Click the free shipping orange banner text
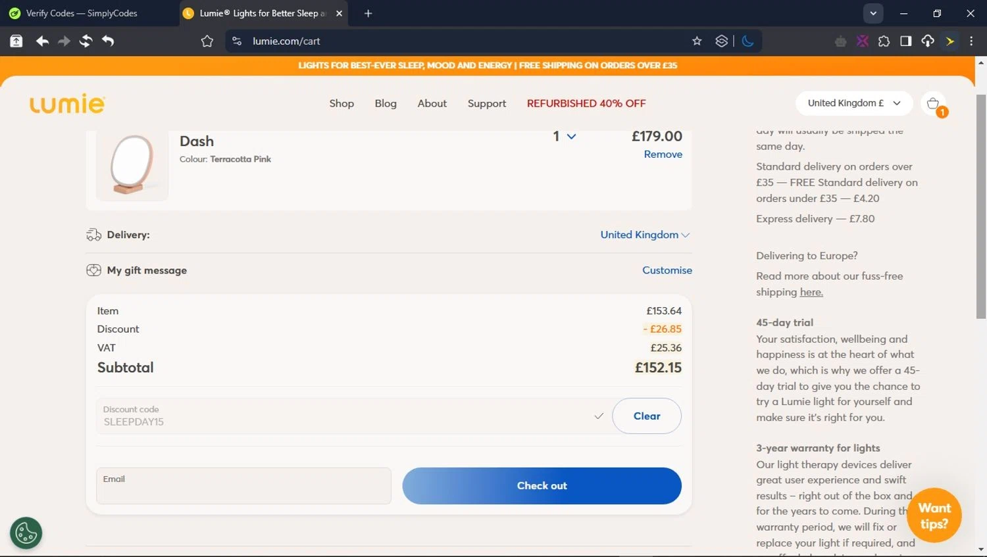The width and height of the screenshot is (987, 557). tap(488, 65)
